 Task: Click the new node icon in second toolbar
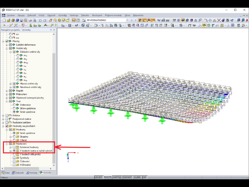pyautogui.click(x=4, y=25)
